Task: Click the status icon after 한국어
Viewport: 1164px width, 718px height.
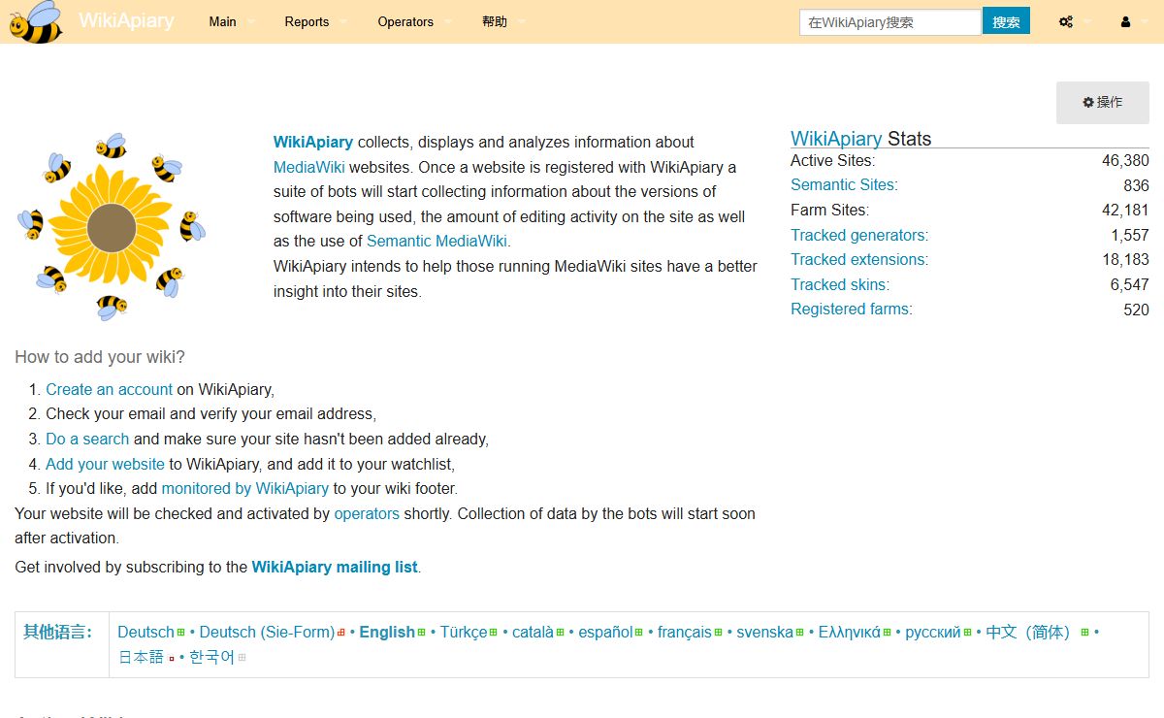Action: point(242,658)
